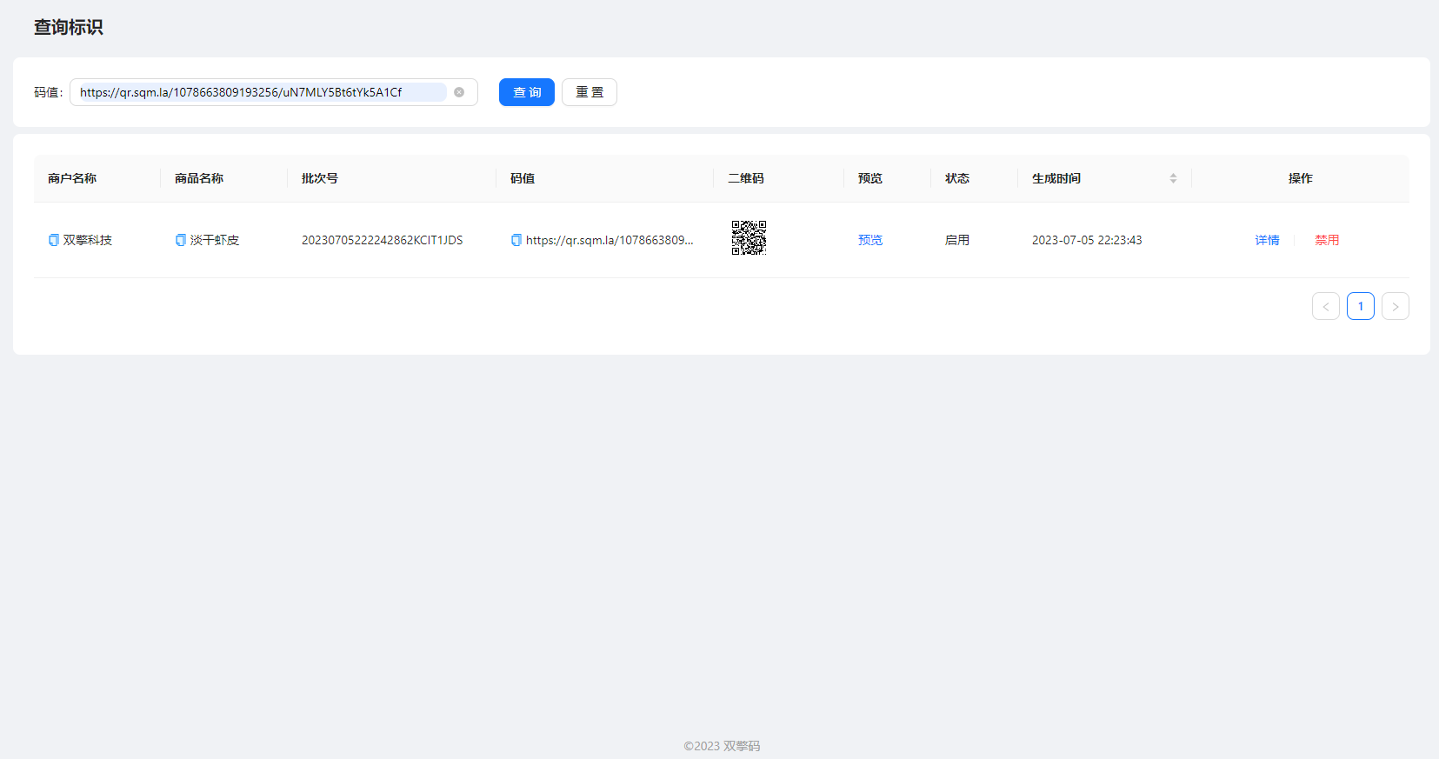Sort by 生成时间 column arrows

[1173, 178]
